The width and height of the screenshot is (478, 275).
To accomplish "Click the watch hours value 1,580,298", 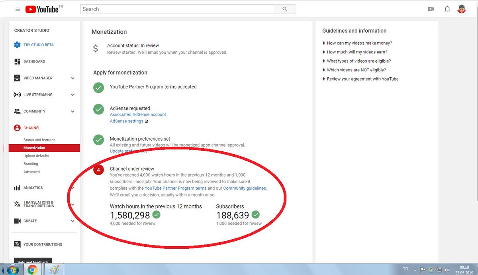I will tap(130, 215).
